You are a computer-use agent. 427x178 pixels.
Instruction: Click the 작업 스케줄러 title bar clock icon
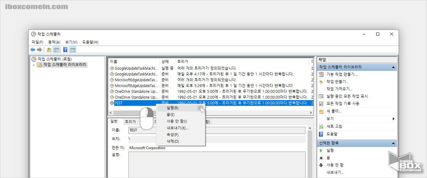point(33,34)
